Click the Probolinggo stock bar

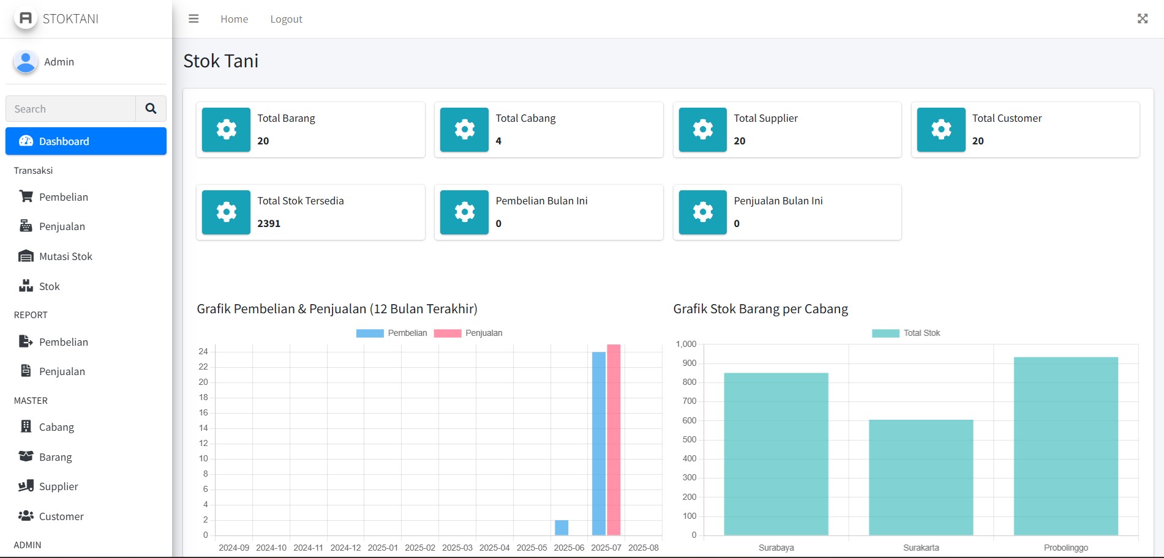pos(1065,447)
